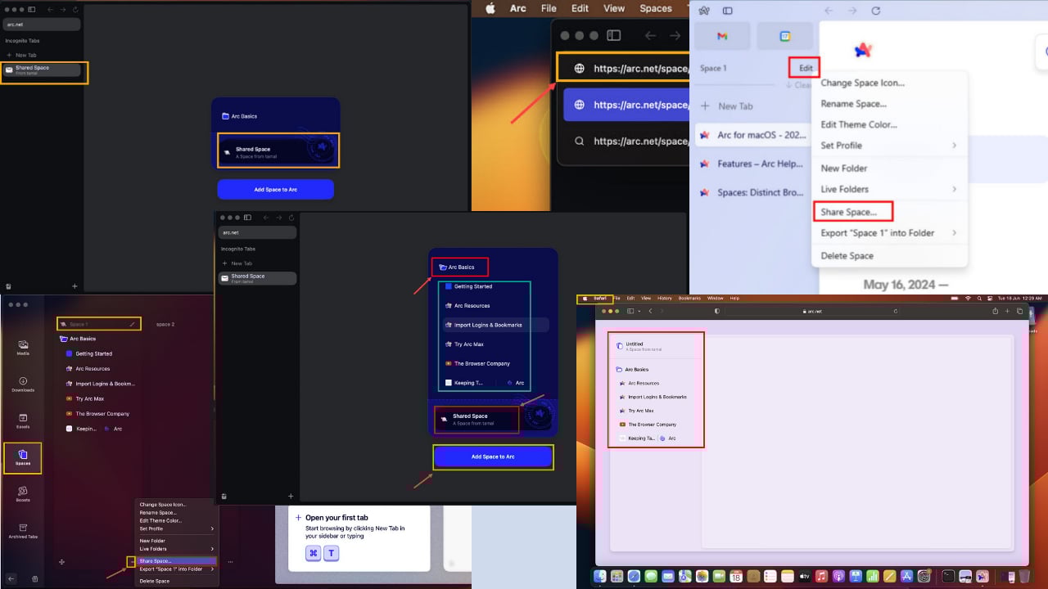Click the Arc logo icon in light sidebar

point(703,11)
